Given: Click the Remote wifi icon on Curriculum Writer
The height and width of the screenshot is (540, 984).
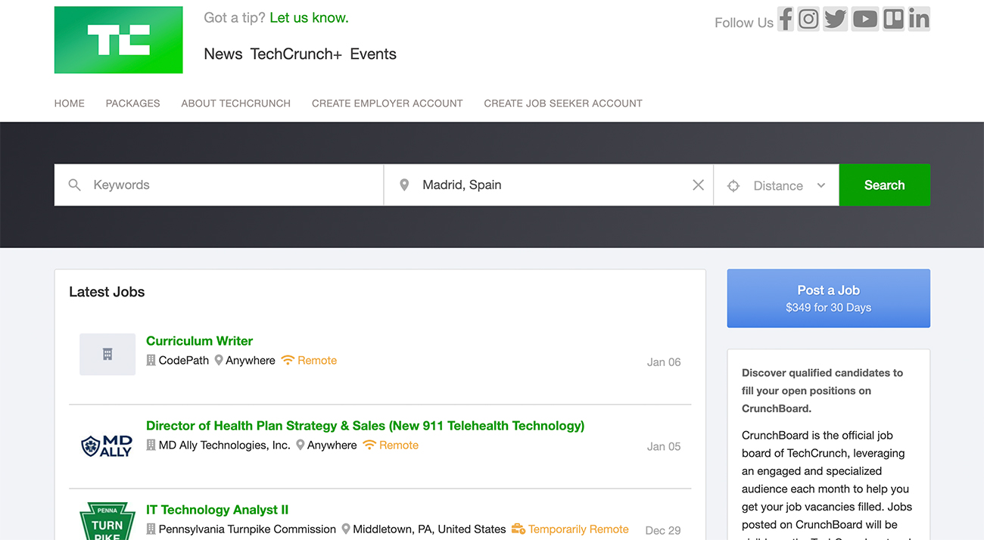Looking at the screenshot, I should coord(288,360).
